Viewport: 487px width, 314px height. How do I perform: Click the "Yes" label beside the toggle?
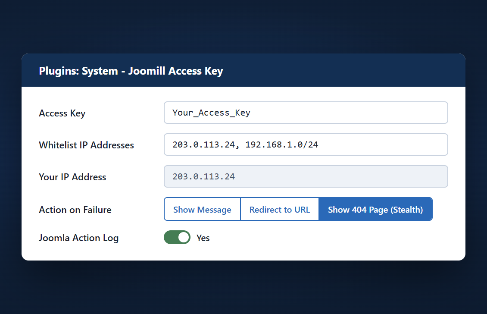click(x=203, y=238)
